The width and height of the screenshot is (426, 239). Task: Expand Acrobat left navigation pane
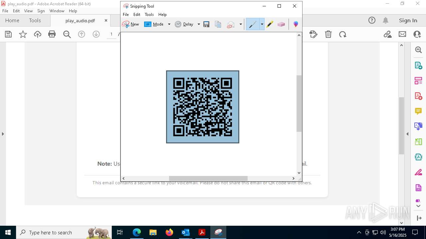[x=3, y=134]
